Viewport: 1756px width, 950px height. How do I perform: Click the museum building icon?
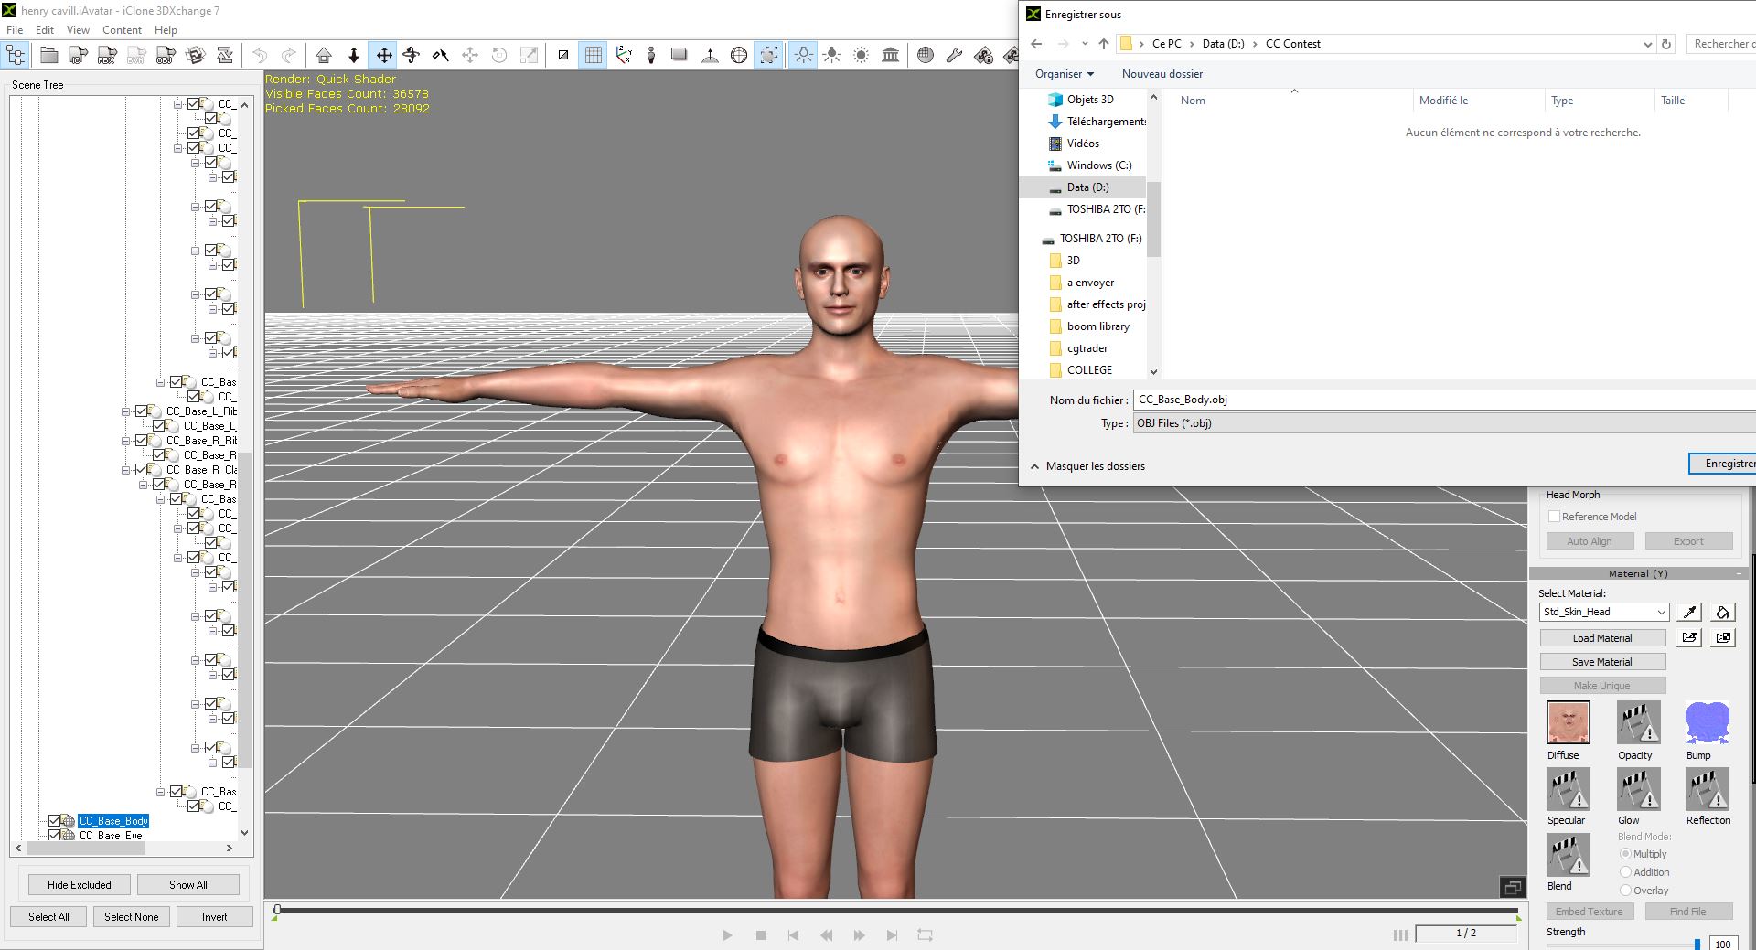pyautogui.click(x=891, y=56)
